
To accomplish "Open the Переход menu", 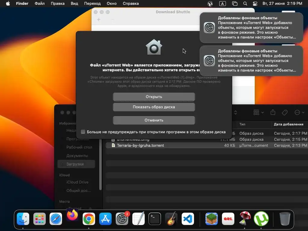I will (x=92, y=4).
